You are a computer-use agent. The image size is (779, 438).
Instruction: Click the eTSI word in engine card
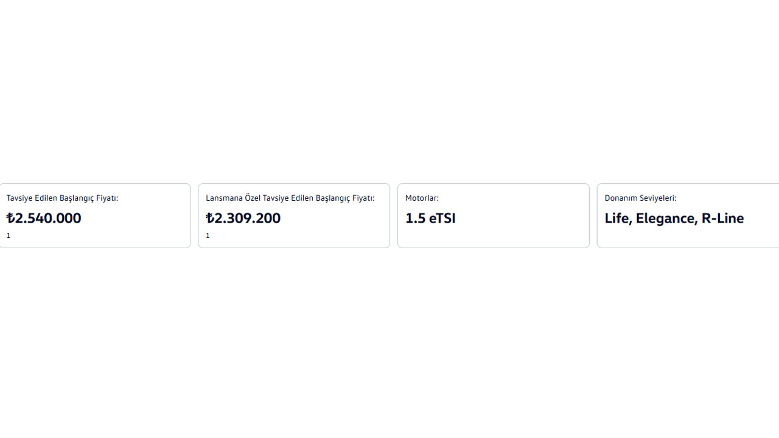point(442,218)
